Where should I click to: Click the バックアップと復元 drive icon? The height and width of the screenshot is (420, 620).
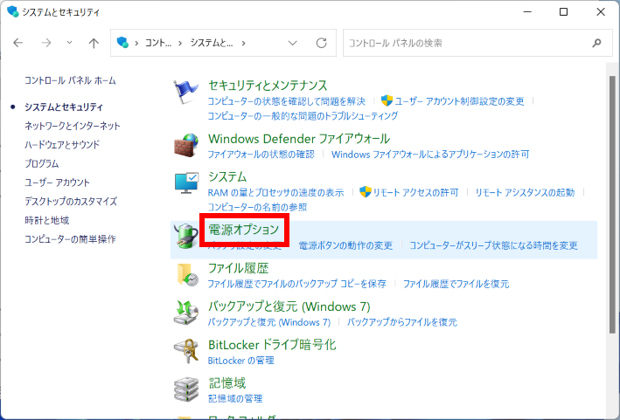click(x=186, y=313)
